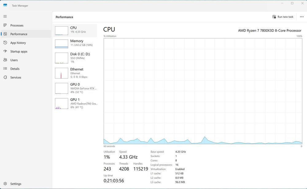
Task: Select Disk 0 (C: D:) graph thumbnail
Action: pos(61,58)
